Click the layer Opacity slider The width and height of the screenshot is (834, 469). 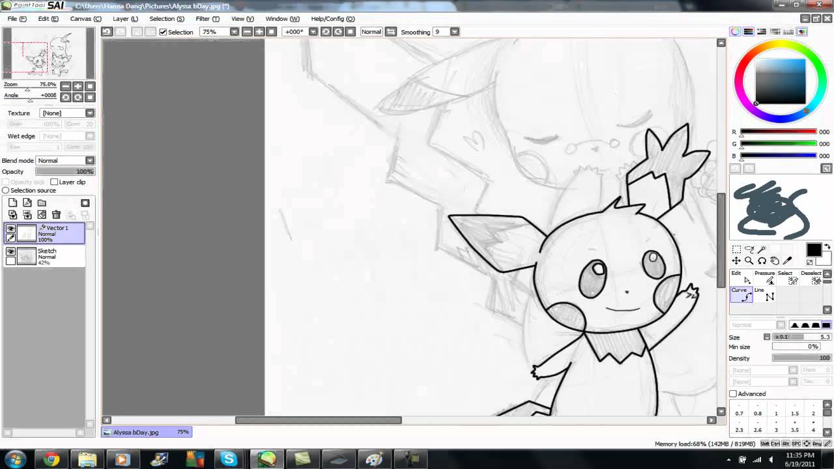point(65,172)
